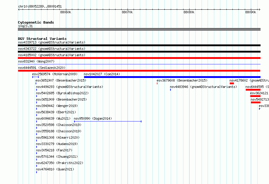
Task: Select the nsv5638439 Ebert2021 label
Action: (56, 112)
